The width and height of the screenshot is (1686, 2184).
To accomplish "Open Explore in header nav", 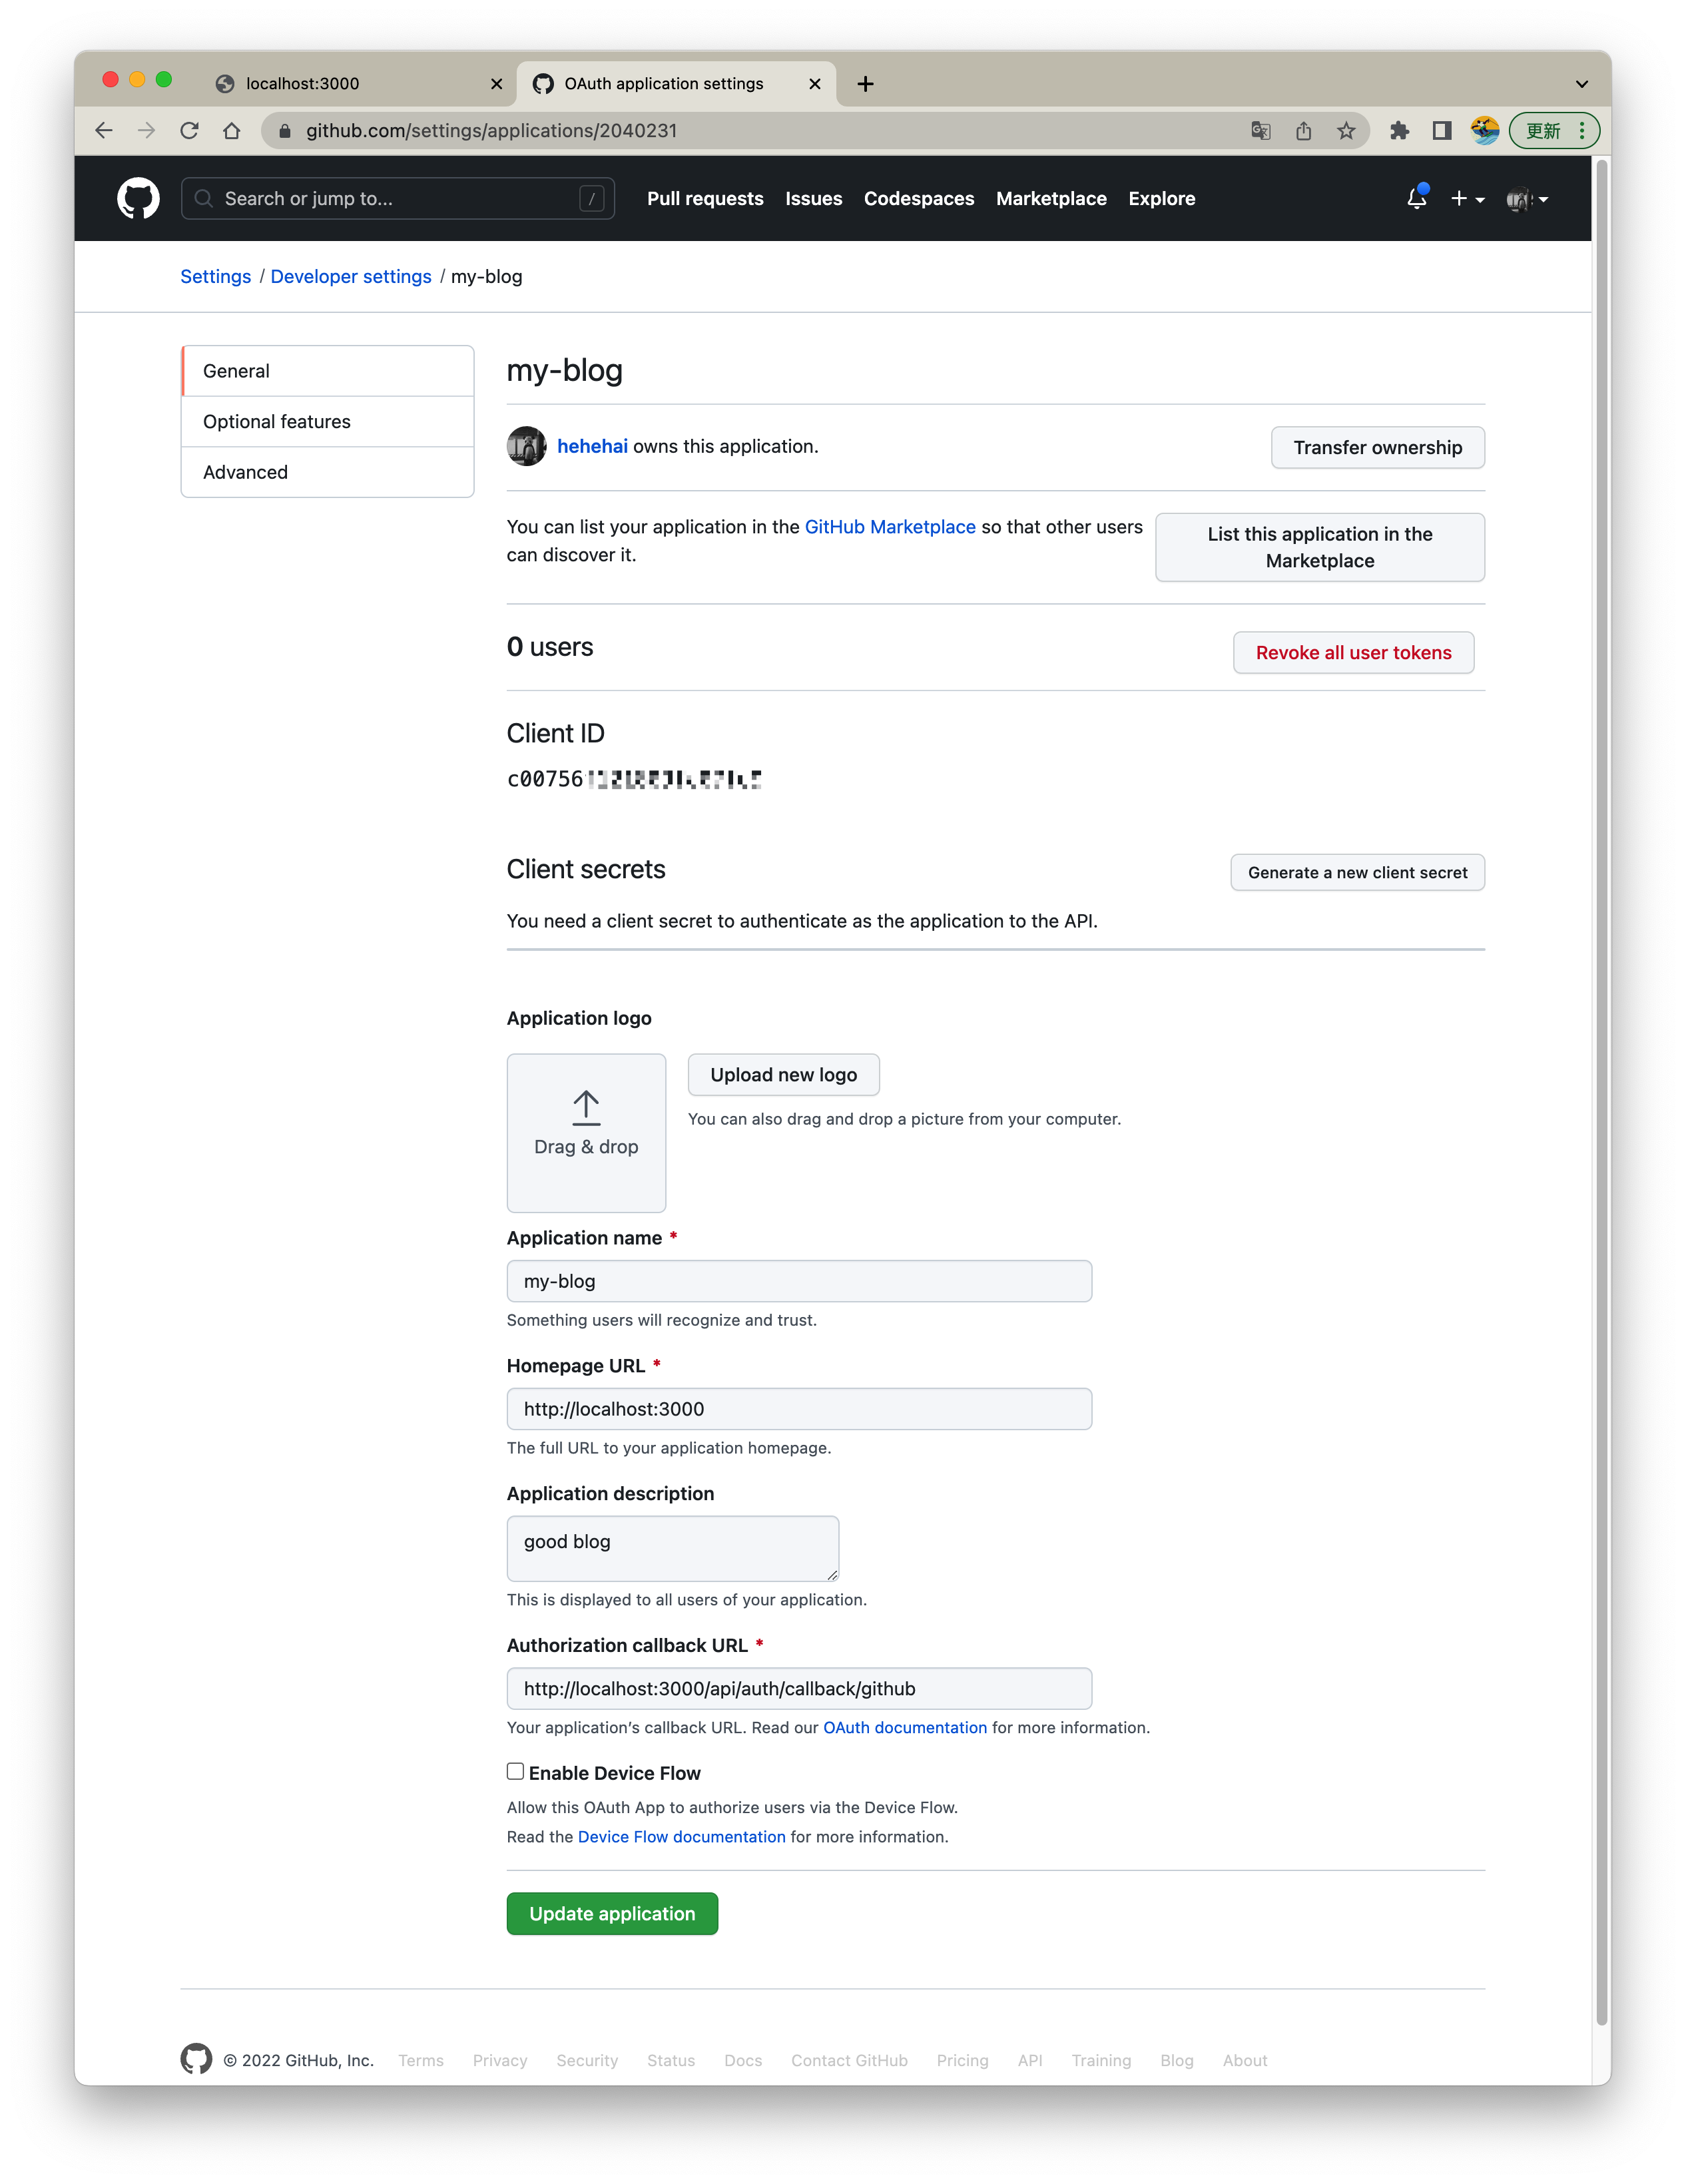I will pos(1162,199).
